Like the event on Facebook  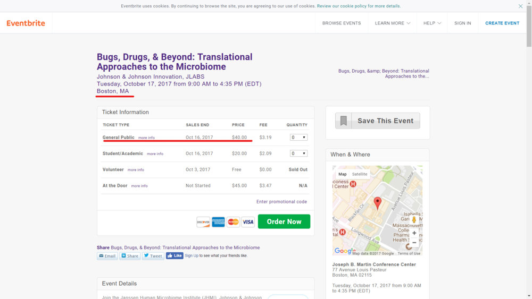[174, 255]
